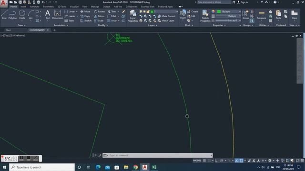The width and height of the screenshot is (305, 171).
Task: Toggle 2D object snap in status bar
Action: [241, 161]
